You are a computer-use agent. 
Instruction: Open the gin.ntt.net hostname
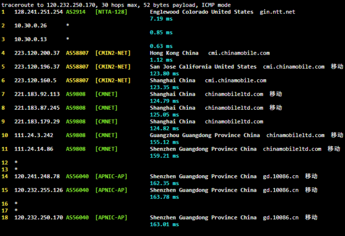(278, 12)
